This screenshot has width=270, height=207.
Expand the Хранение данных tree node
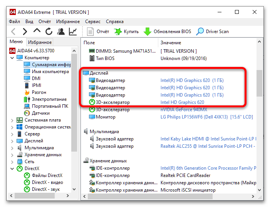(x=12, y=155)
